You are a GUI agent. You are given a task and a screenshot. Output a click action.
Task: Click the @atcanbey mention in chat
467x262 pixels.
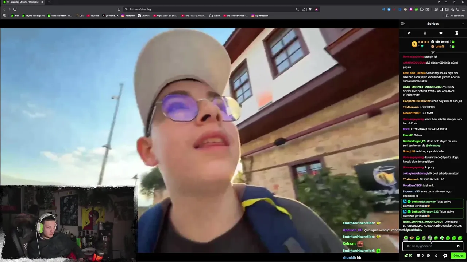(433, 146)
